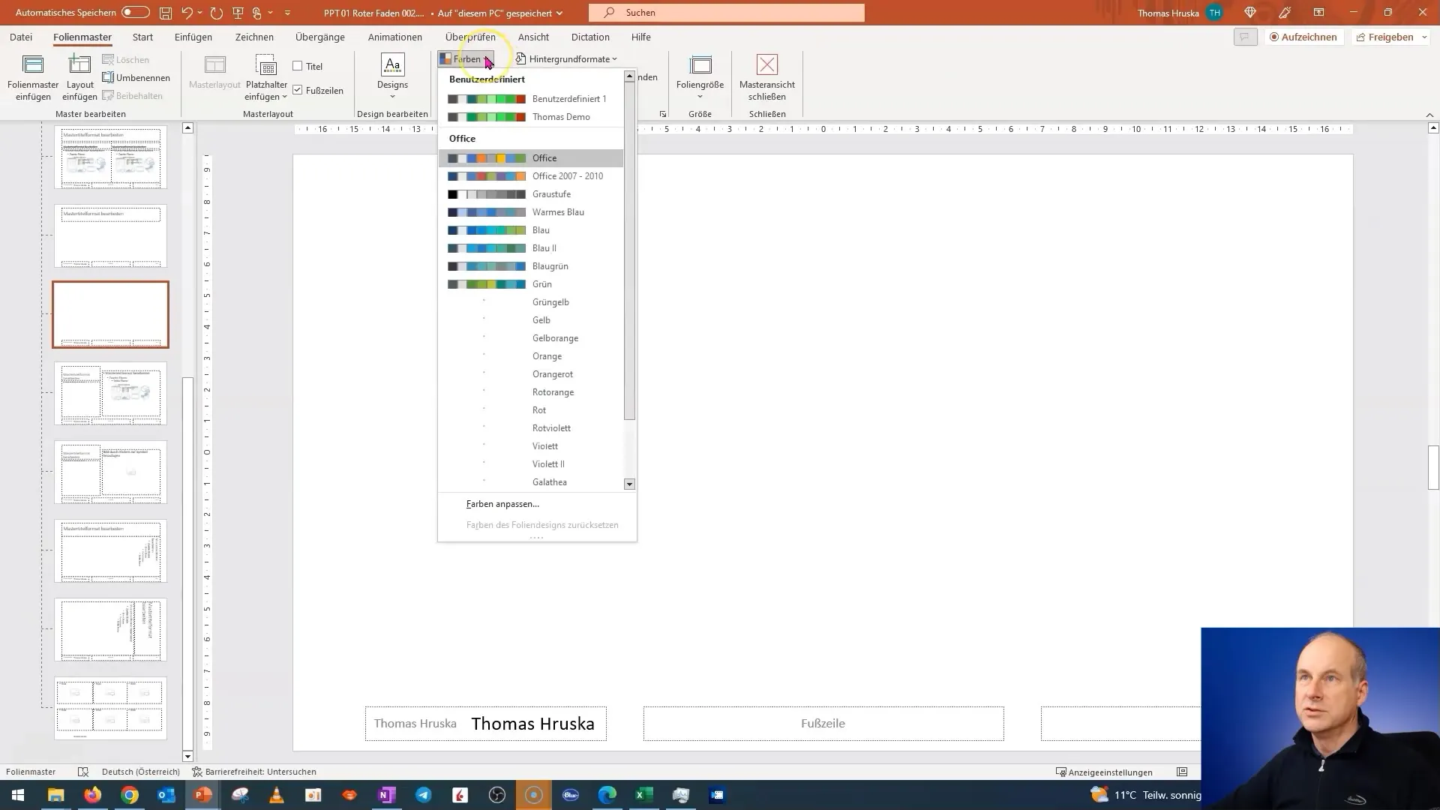The image size is (1440, 810).
Task: Click the Microsoft premium diamond icon
Action: point(1250,13)
